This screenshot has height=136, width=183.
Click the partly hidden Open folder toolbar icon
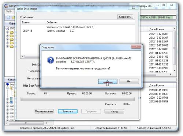[14, 18]
